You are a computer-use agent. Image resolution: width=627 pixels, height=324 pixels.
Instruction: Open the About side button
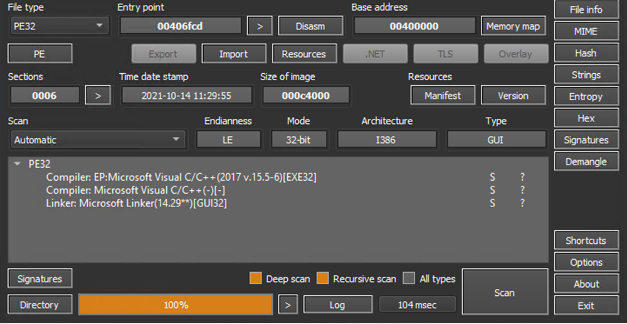586,284
